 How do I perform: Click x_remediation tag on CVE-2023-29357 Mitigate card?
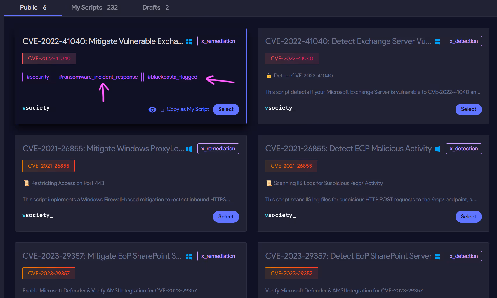pos(218,256)
